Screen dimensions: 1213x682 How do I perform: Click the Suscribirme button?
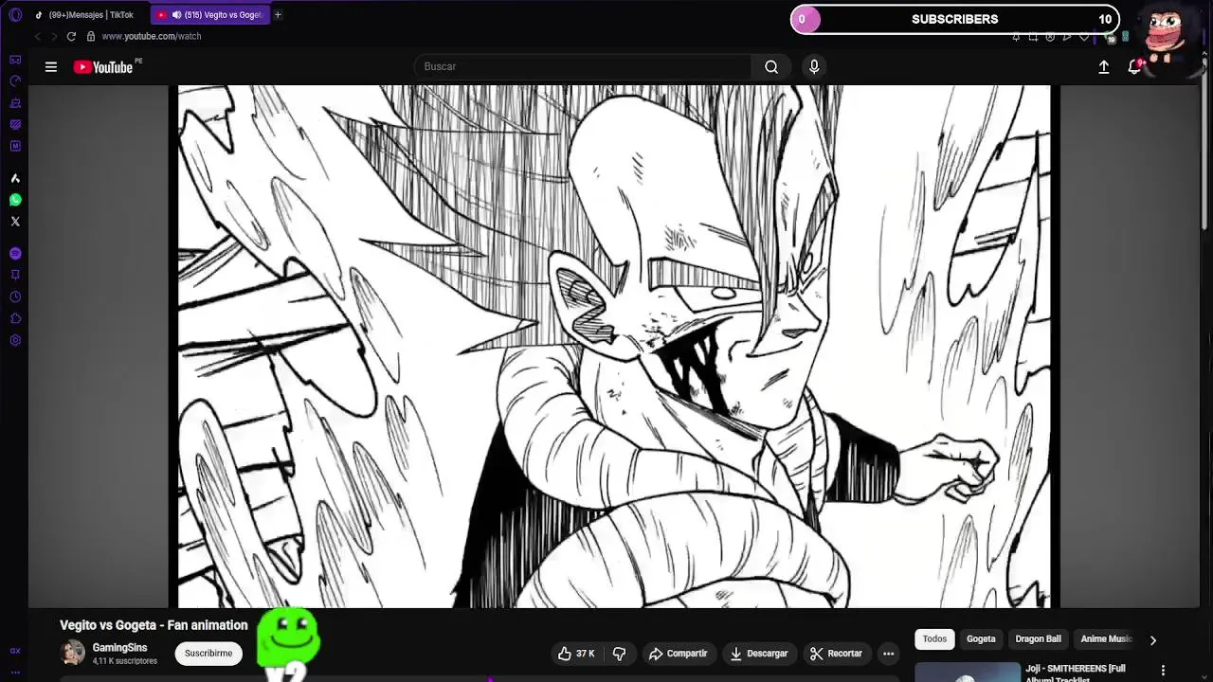tap(208, 653)
